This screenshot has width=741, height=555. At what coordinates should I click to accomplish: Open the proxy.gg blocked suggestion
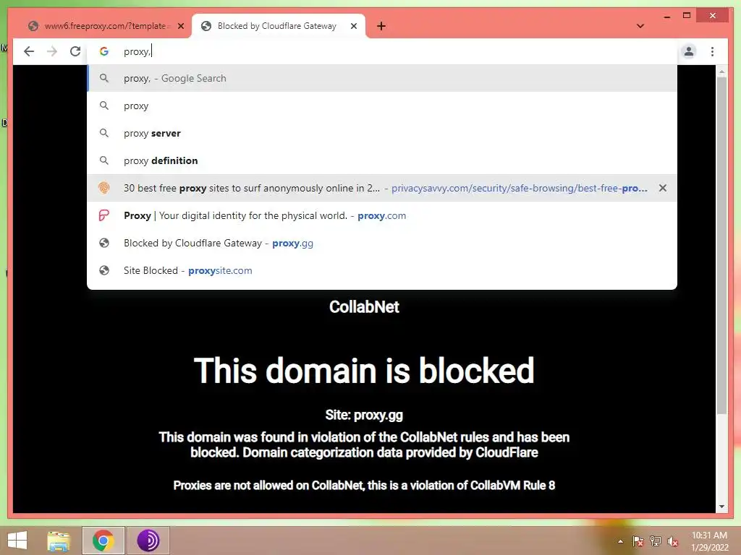pos(382,243)
